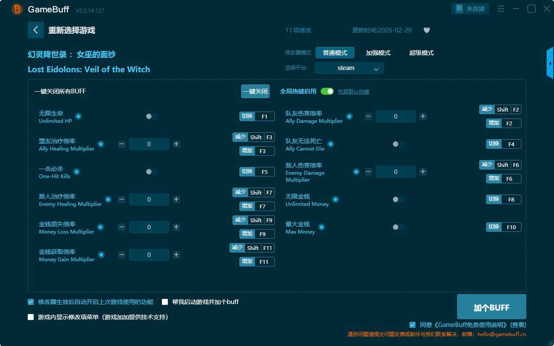This screenshot has height=346, width=554.
Task: Open the steam platform dropdown
Action: [349, 68]
